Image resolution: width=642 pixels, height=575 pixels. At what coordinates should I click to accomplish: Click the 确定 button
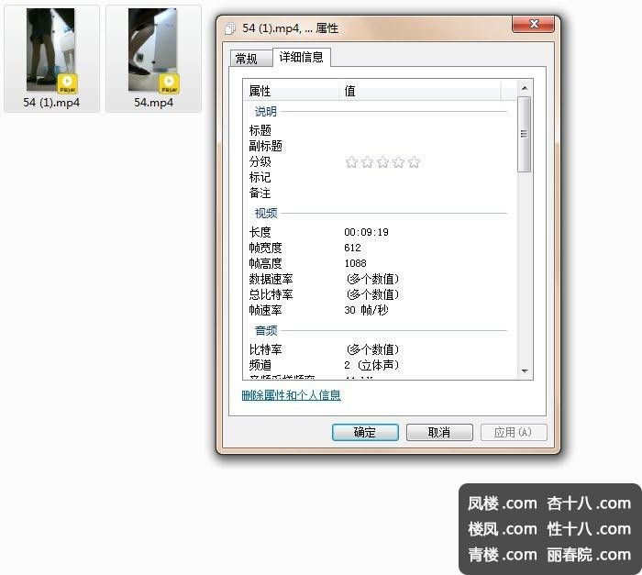[x=365, y=432]
